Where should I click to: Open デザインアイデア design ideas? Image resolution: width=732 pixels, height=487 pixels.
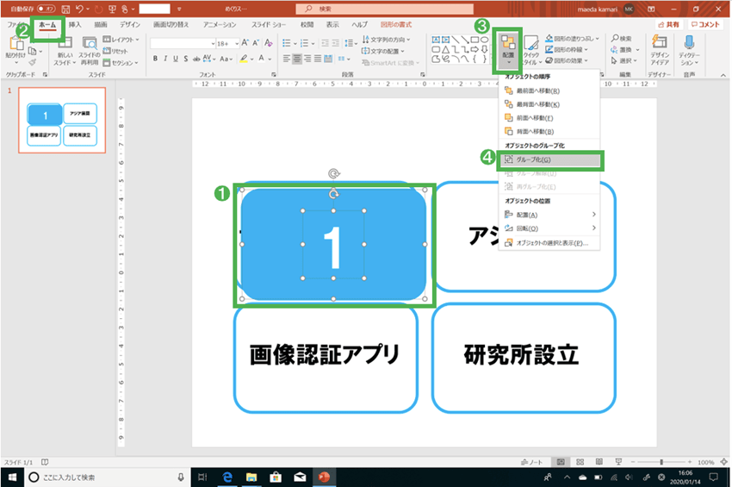pos(660,50)
